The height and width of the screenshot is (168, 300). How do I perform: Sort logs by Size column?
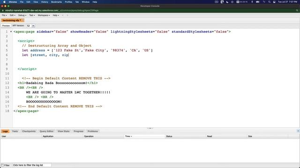(268, 136)
